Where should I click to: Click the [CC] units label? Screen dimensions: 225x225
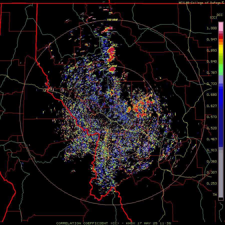[213, 17]
